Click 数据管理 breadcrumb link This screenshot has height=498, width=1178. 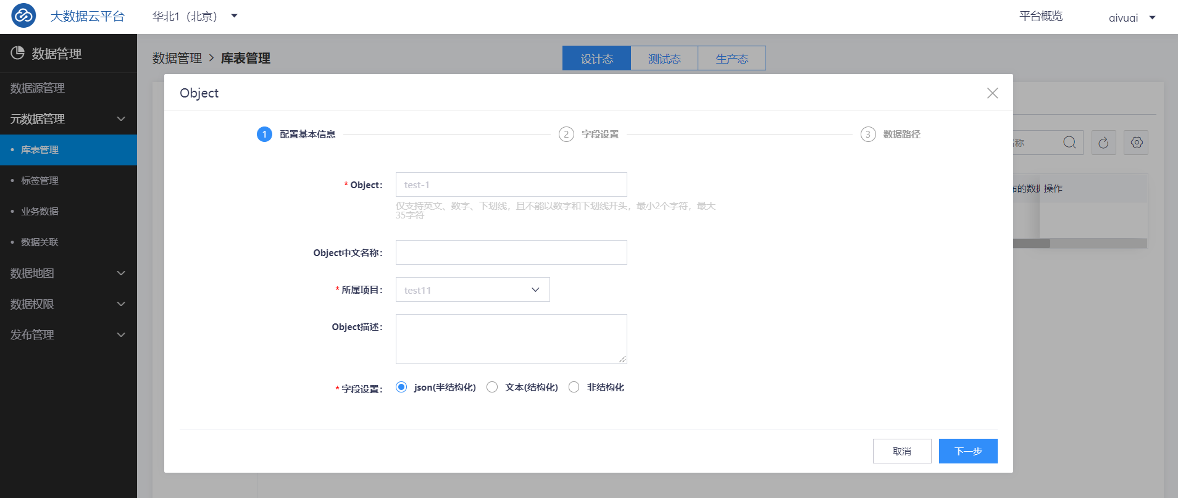[177, 58]
